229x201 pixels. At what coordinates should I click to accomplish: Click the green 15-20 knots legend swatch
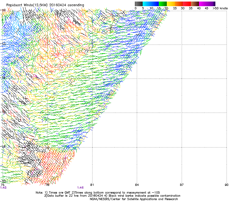pos(163,4)
